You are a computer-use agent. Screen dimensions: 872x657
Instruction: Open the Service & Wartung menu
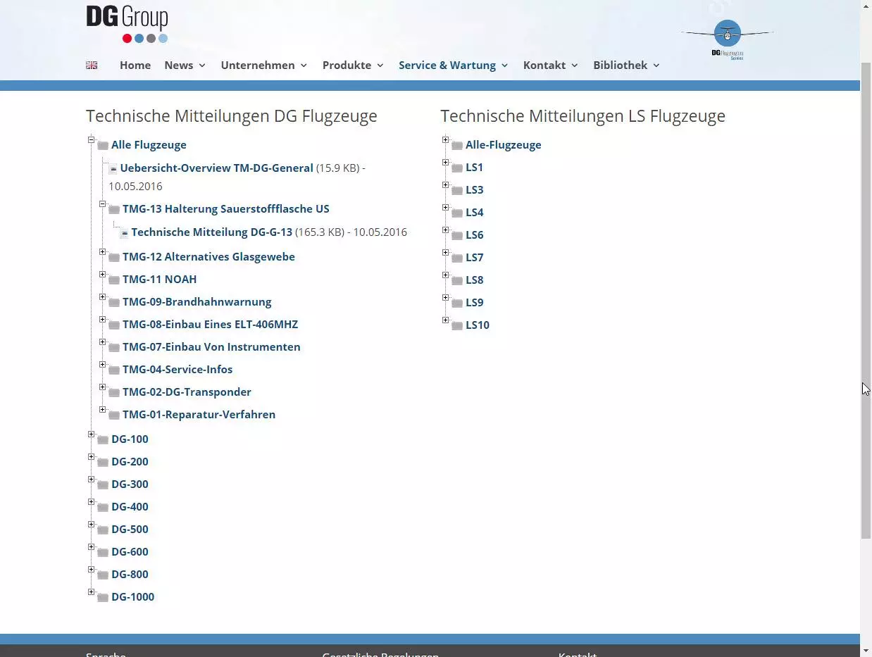coord(454,65)
